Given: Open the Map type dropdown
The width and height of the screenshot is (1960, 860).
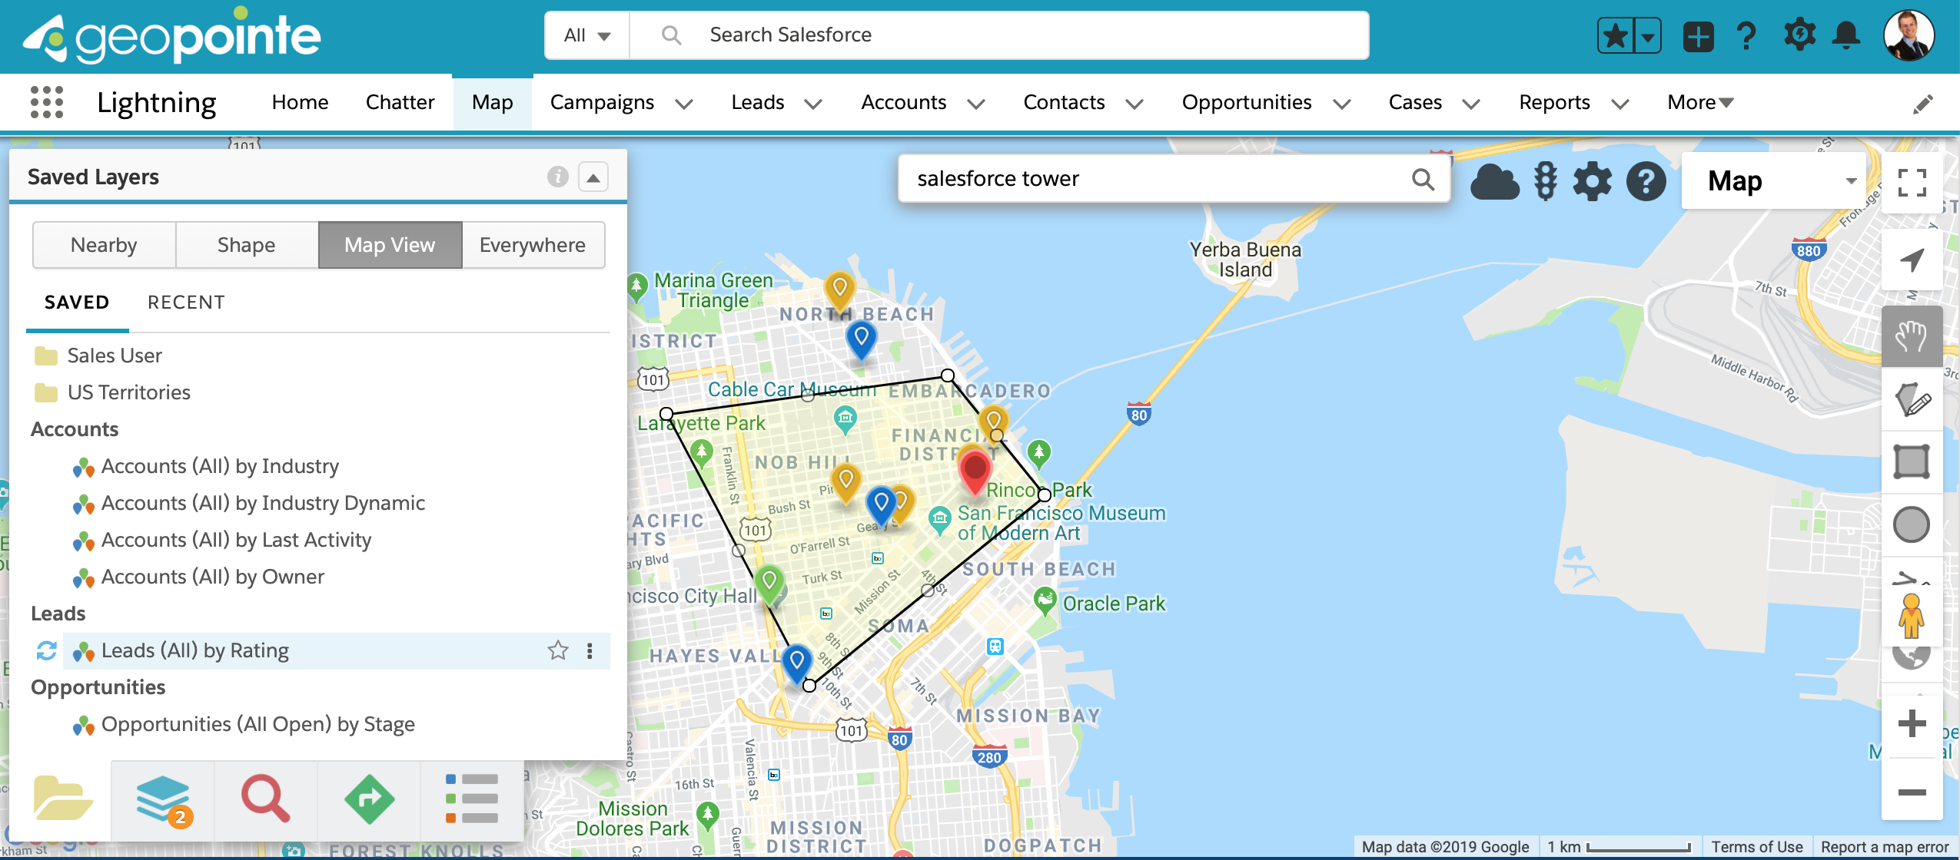Looking at the screenshot, I should (1774, 181).
